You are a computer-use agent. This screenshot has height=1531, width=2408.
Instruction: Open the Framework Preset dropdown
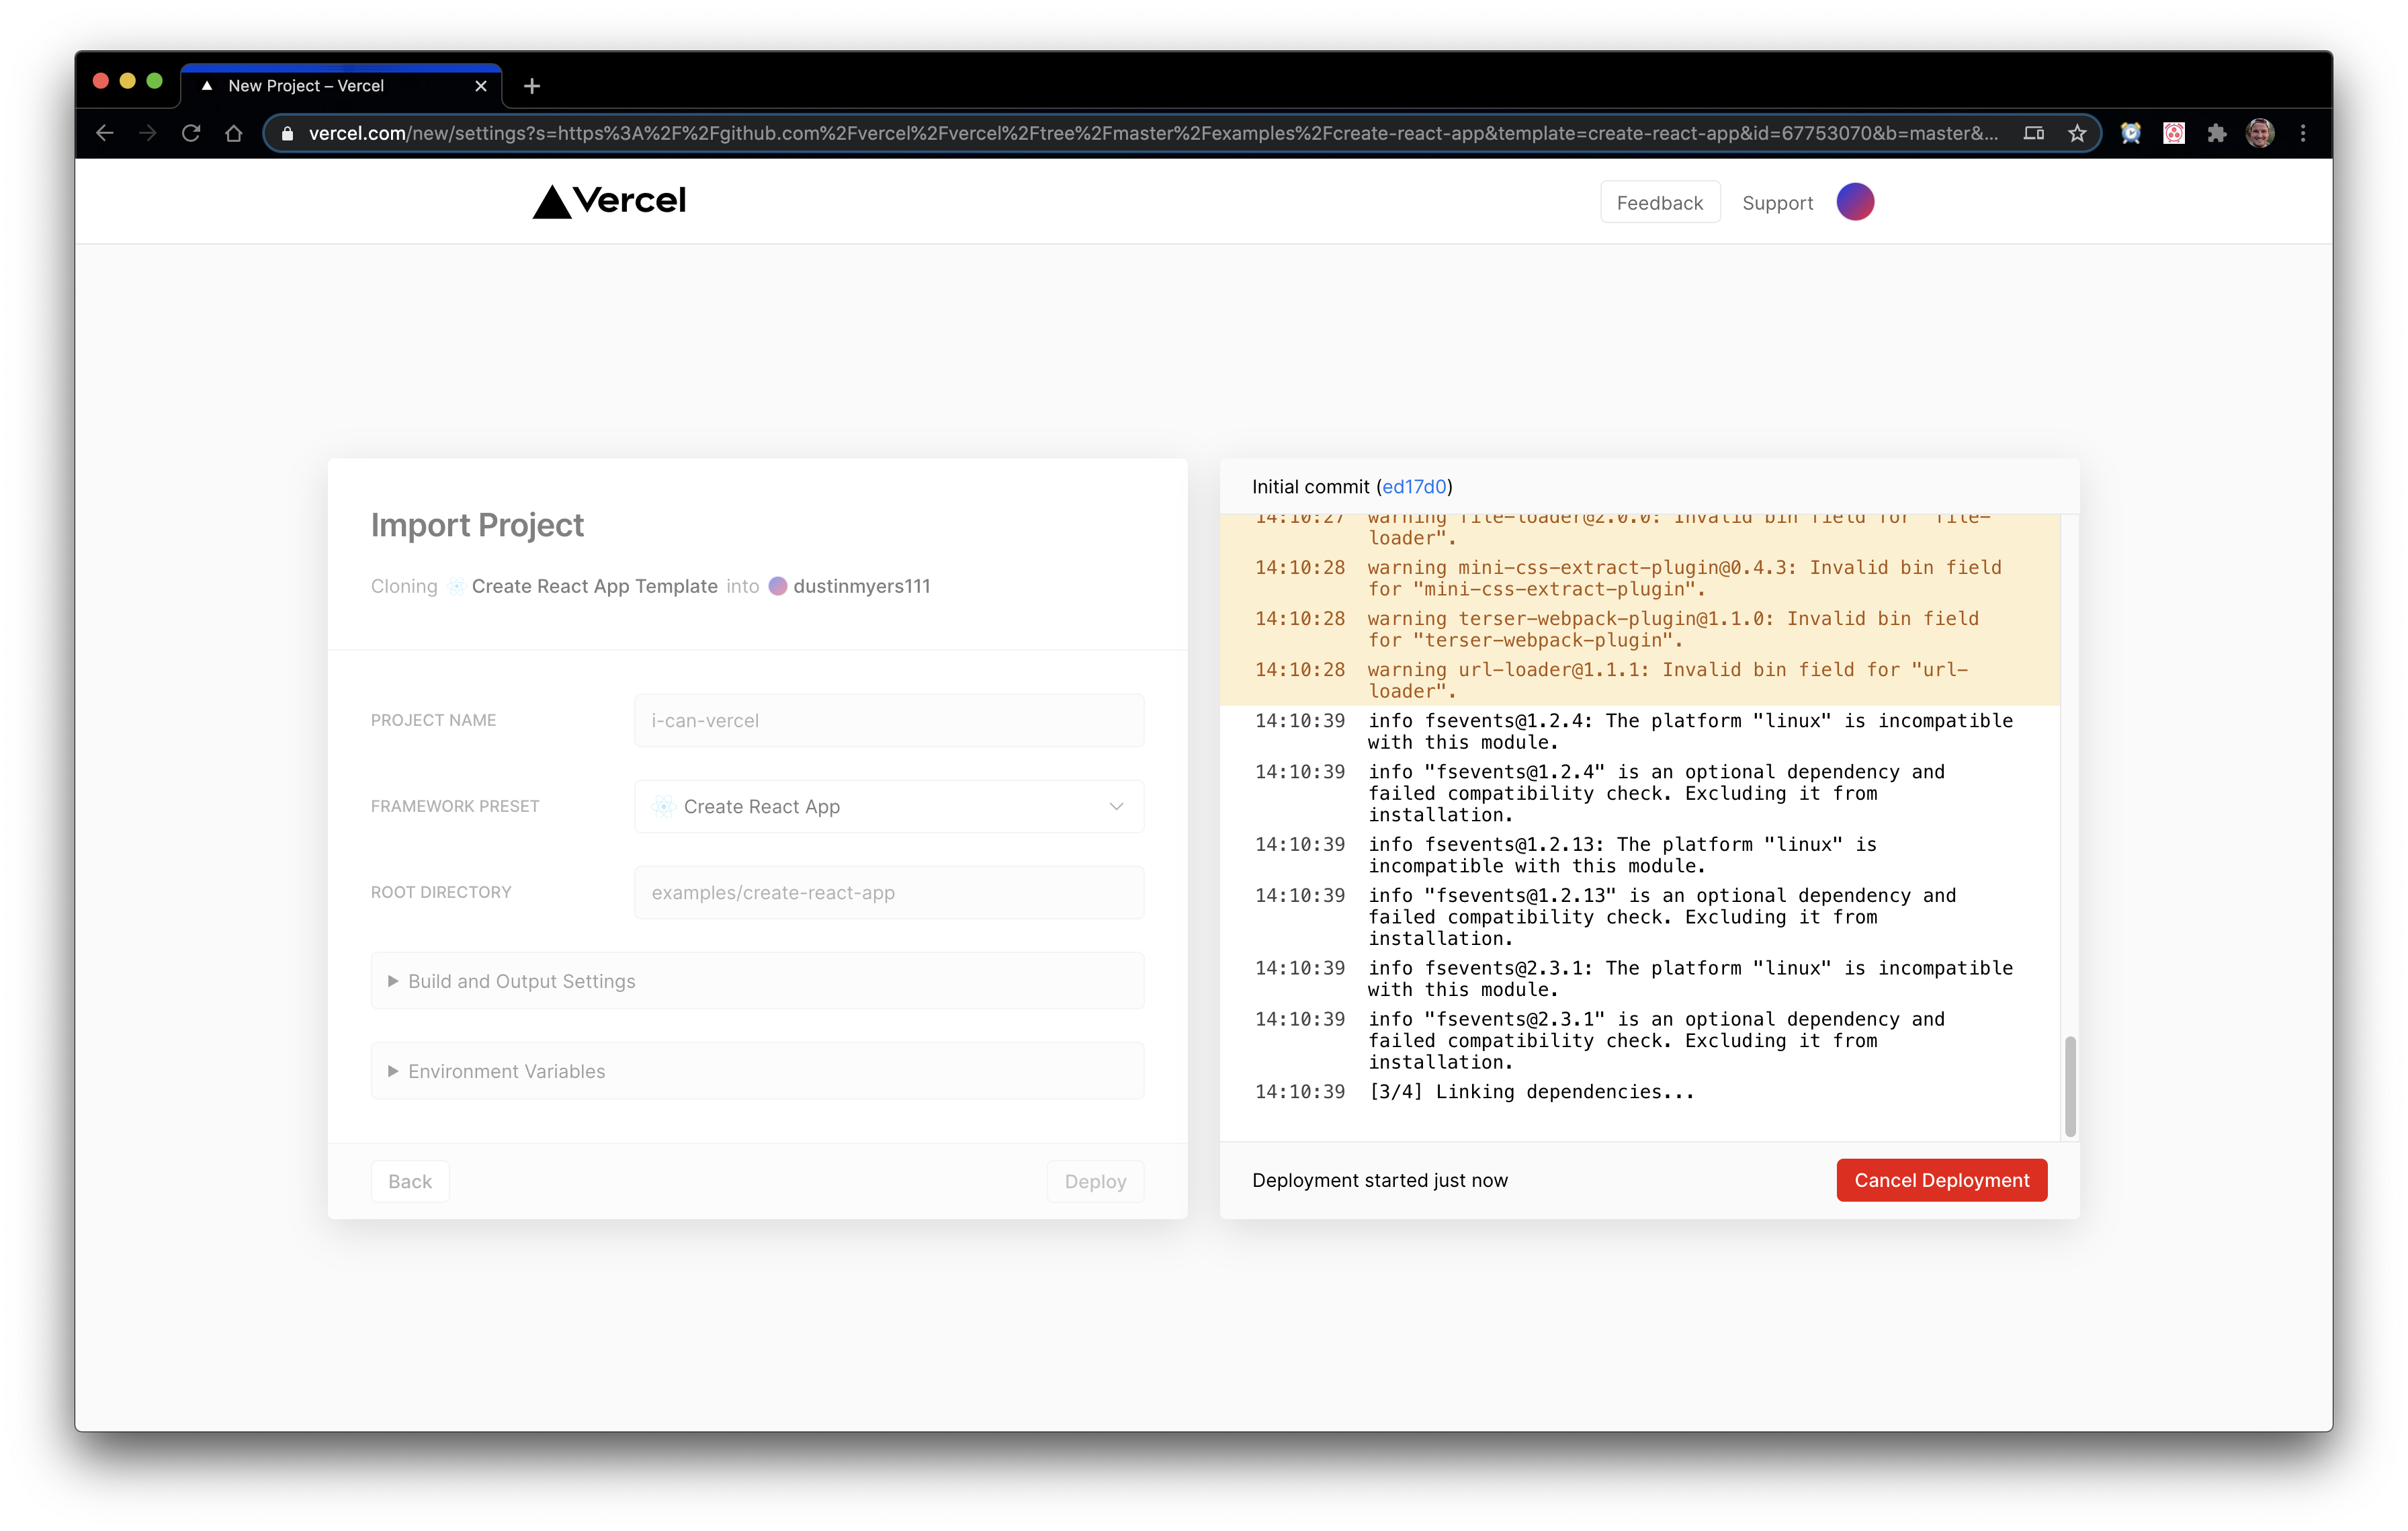tap(889, 806)
